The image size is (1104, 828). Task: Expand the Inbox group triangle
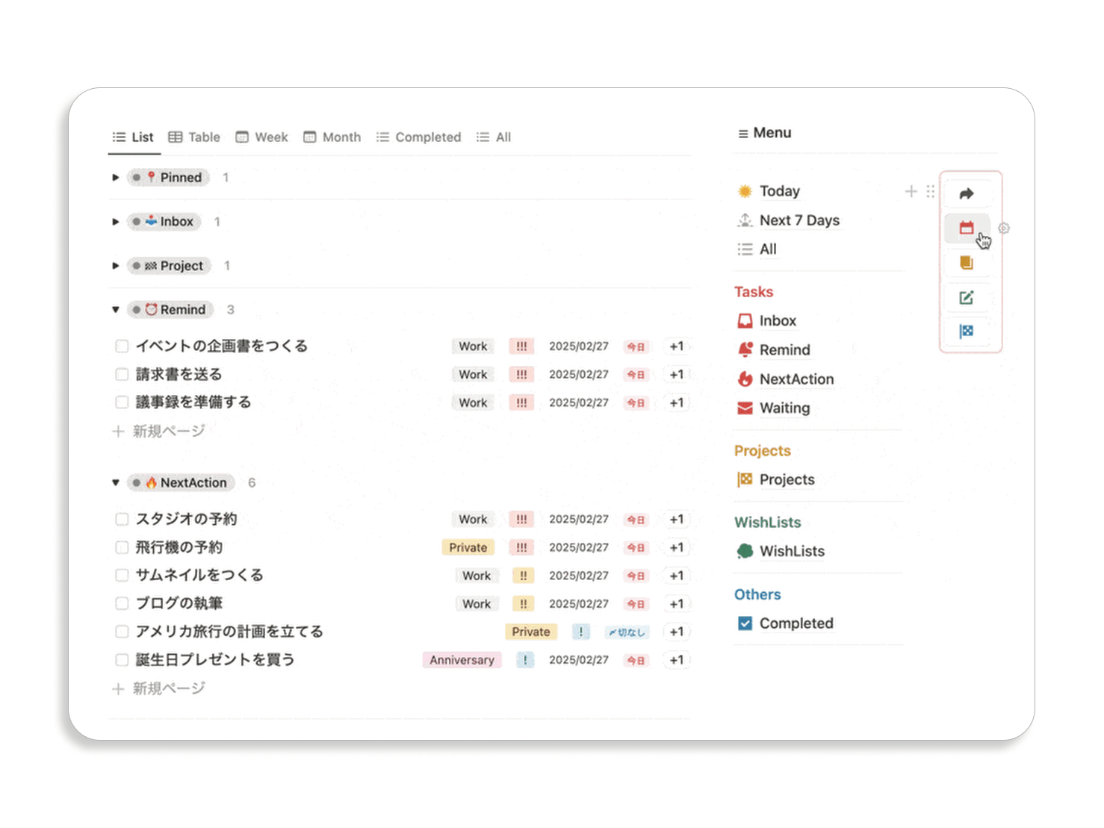tap(116, 222)
